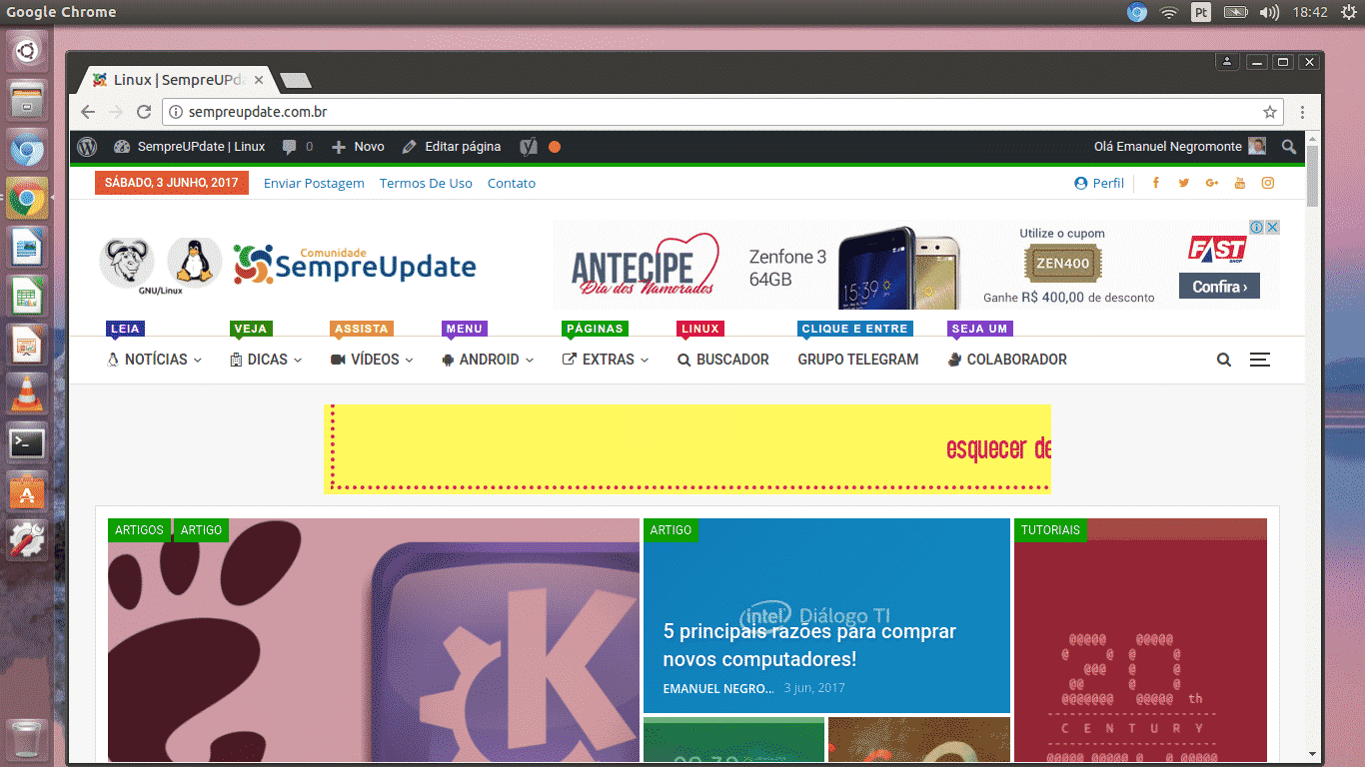Screen dimensions: 1365x767
Task: Click the Contato link
Action: tap(512, 183)
